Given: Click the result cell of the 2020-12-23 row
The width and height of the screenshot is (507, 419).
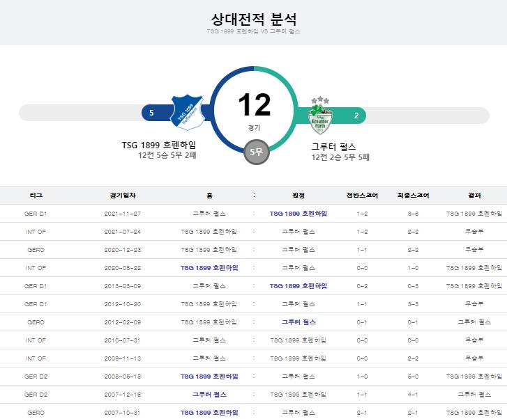Looking at the screenshot, I should tap(474, 250).
